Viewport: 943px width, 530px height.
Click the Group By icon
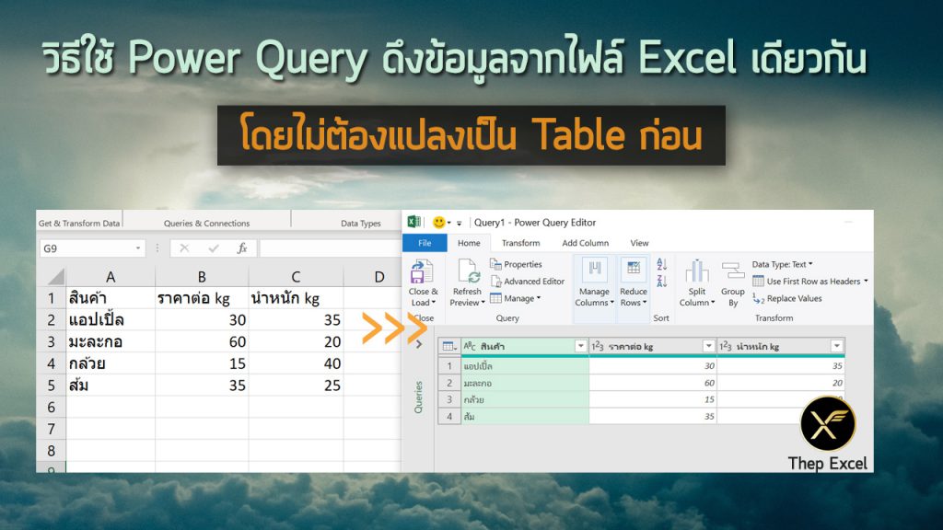[x=733, y=272]
